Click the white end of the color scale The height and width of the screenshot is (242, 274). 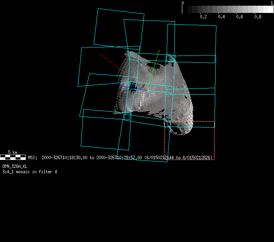(x=269, y=9)
